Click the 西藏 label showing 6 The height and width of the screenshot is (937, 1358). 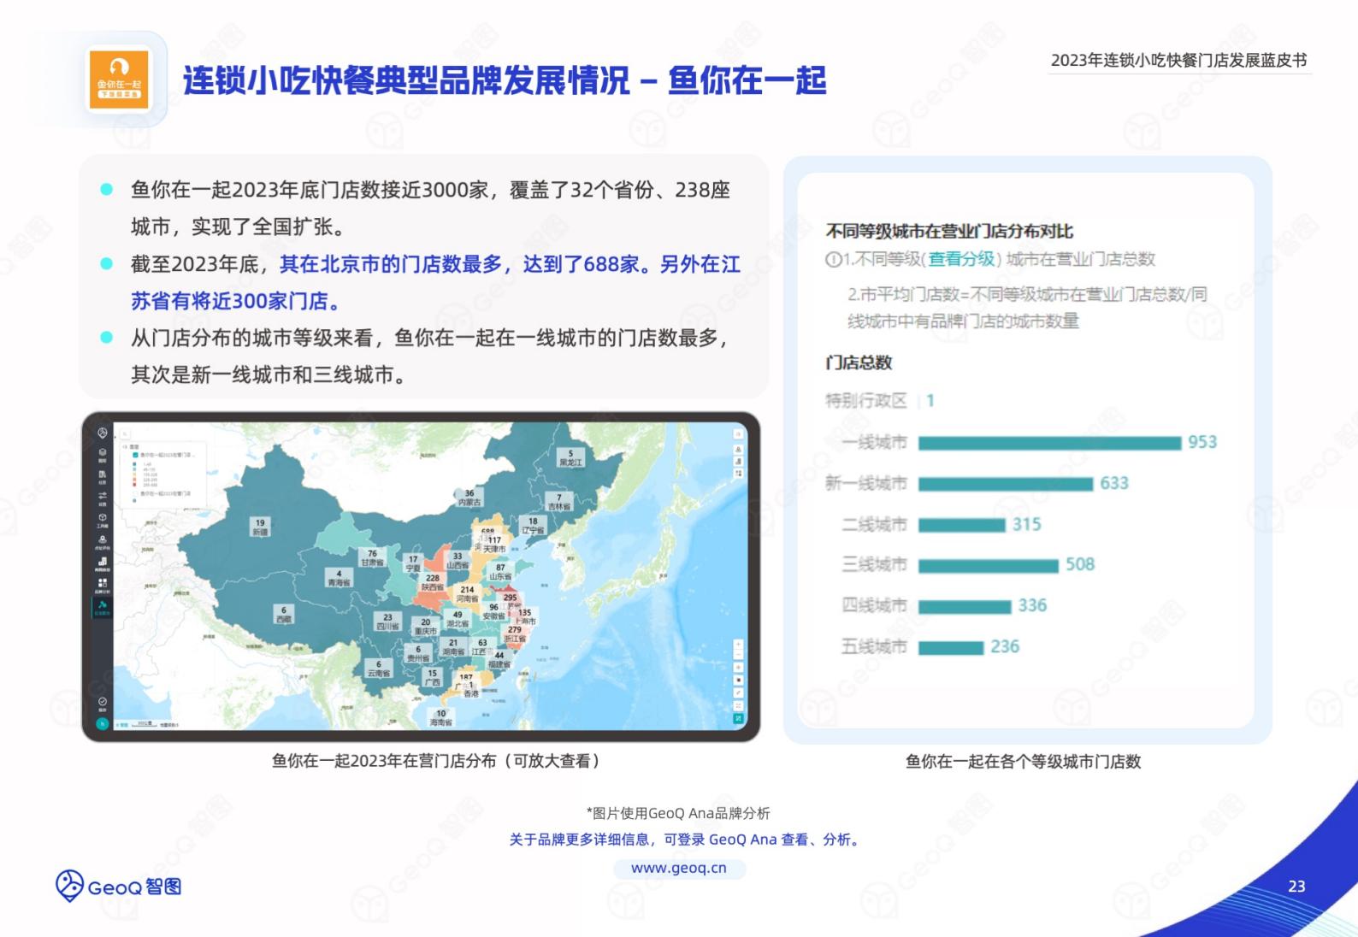283,615
